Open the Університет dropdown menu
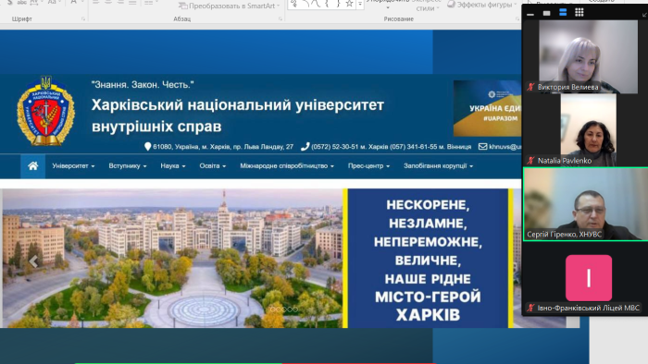Image resolution: width=648 pixels, height=364 pixels. 73,165
